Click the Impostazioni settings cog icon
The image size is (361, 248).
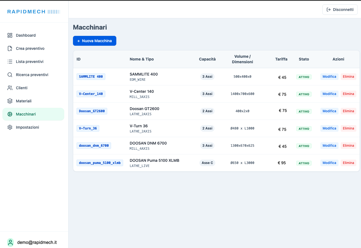click(x=10, y=127)
